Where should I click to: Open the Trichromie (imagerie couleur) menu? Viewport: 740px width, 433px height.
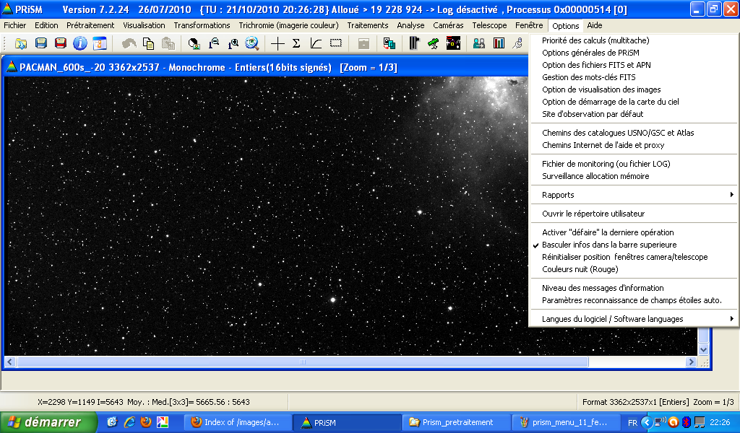tap(288, 25)
